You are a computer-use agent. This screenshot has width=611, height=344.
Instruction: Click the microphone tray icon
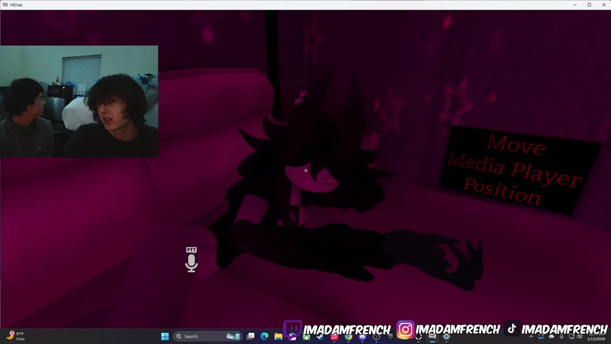[x=561, y=336]
